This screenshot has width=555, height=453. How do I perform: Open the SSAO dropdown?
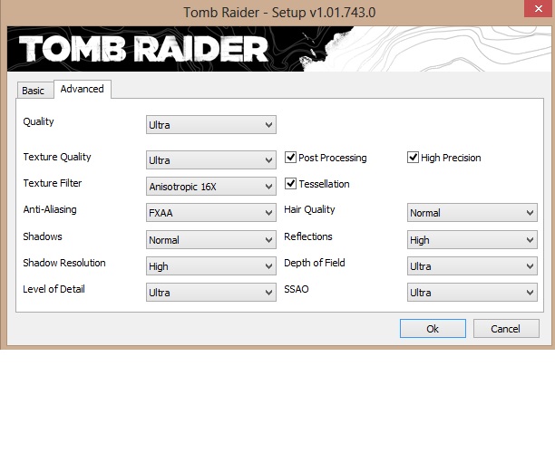coord(472,292)
